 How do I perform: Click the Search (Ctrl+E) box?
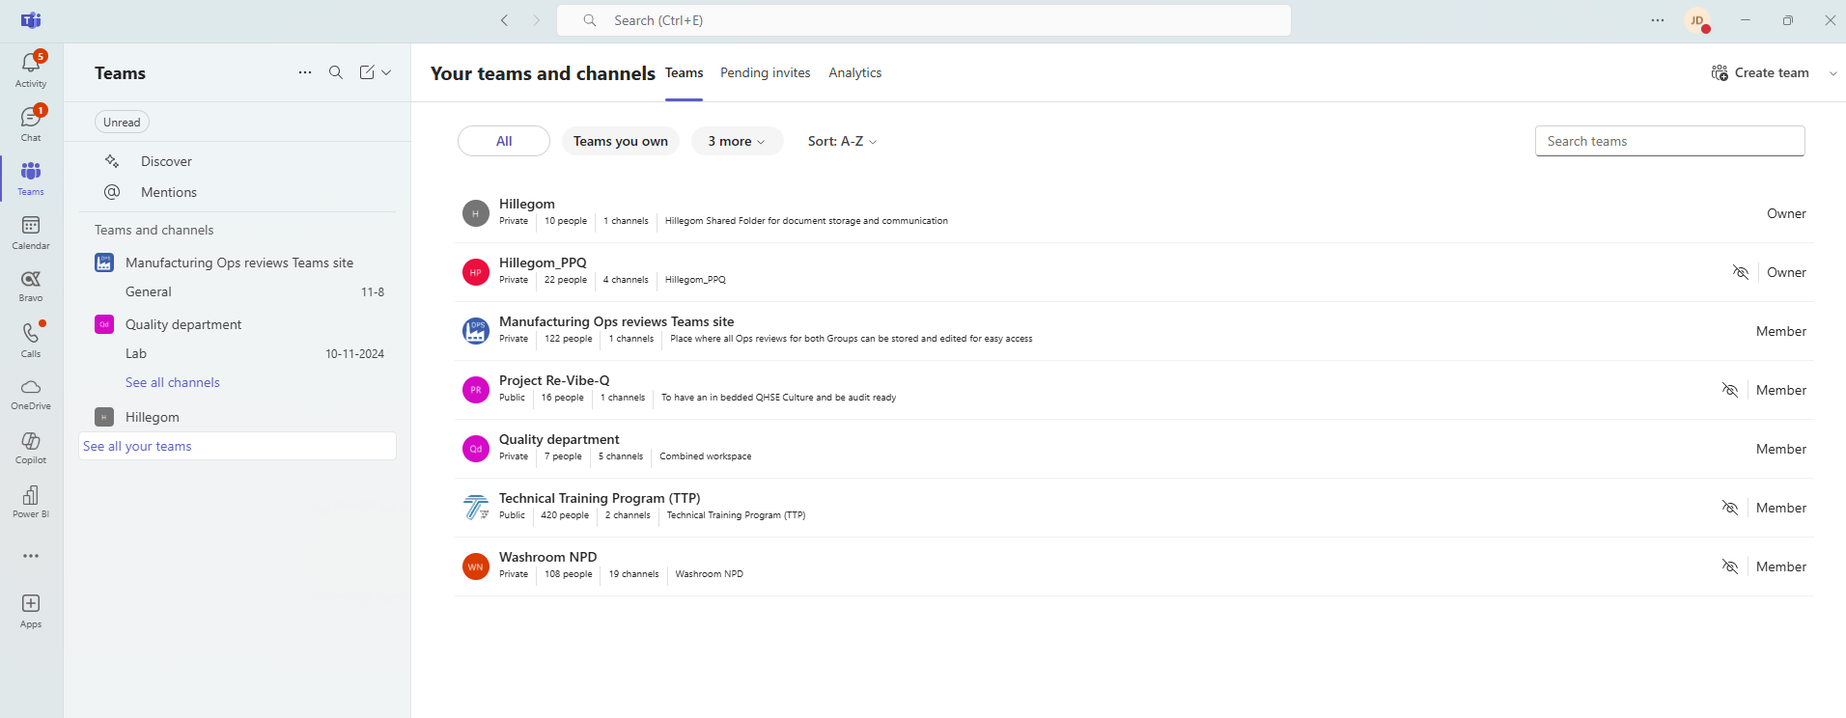[x=924, y=20]
